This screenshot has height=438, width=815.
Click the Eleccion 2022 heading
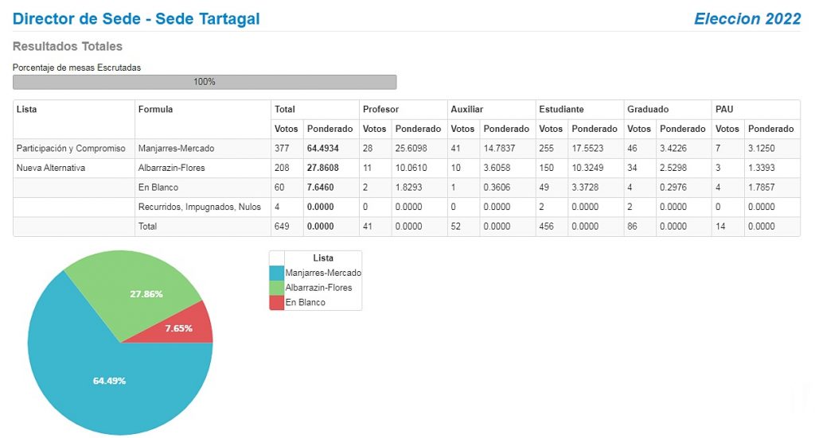click(x=747, y=19)
